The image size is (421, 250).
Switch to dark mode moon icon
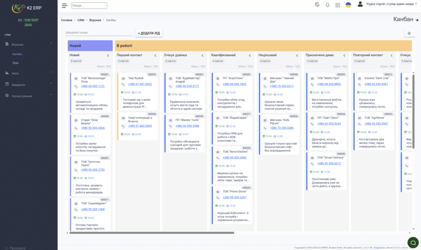317,5
